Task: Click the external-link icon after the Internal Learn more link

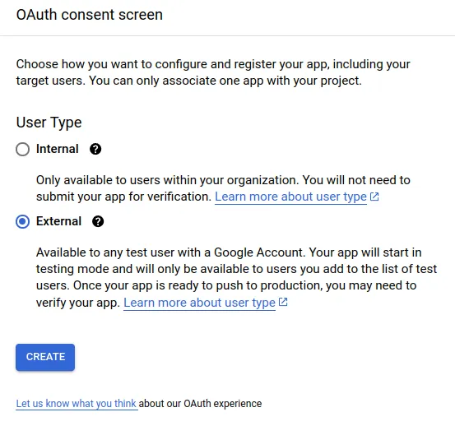Action: 374,197
